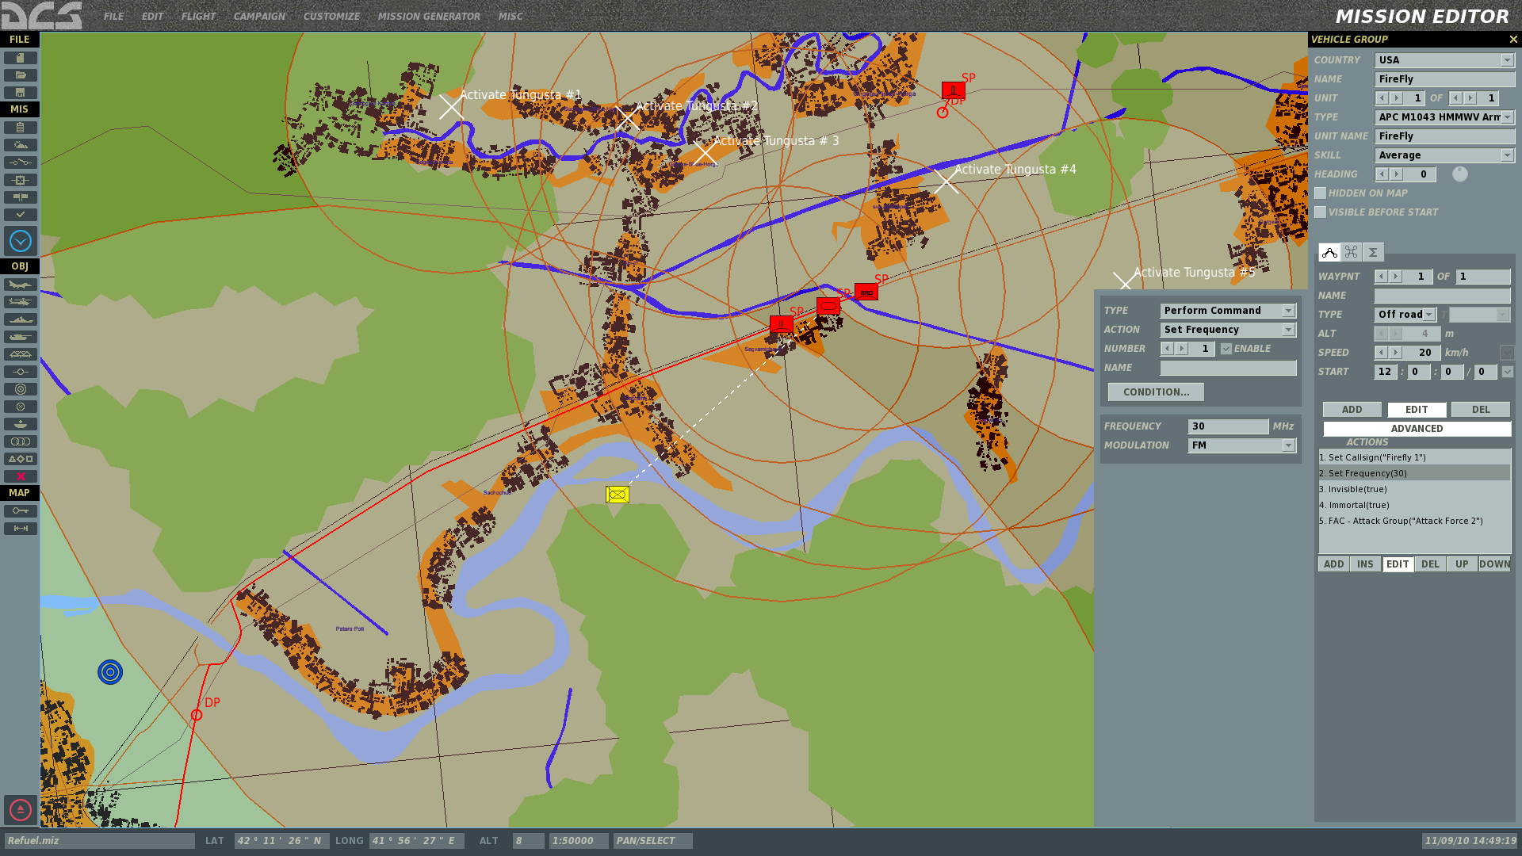Select the ship group tool
Viewport: 1522px width, 856px height.
pyautogui.click(x=21, y=319)
